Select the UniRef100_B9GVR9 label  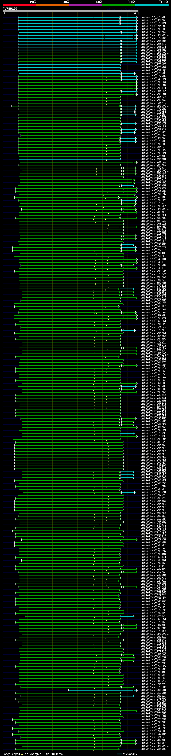coord(153,121)
